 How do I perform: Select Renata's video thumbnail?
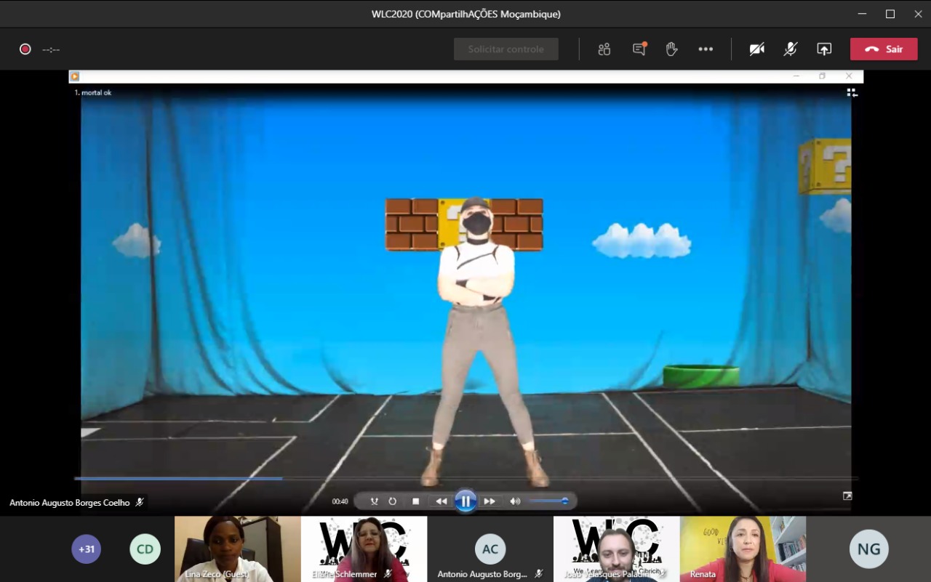click(743, 549)
